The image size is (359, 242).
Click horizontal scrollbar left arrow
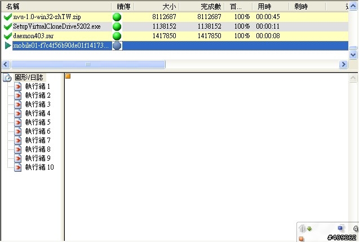6,65
